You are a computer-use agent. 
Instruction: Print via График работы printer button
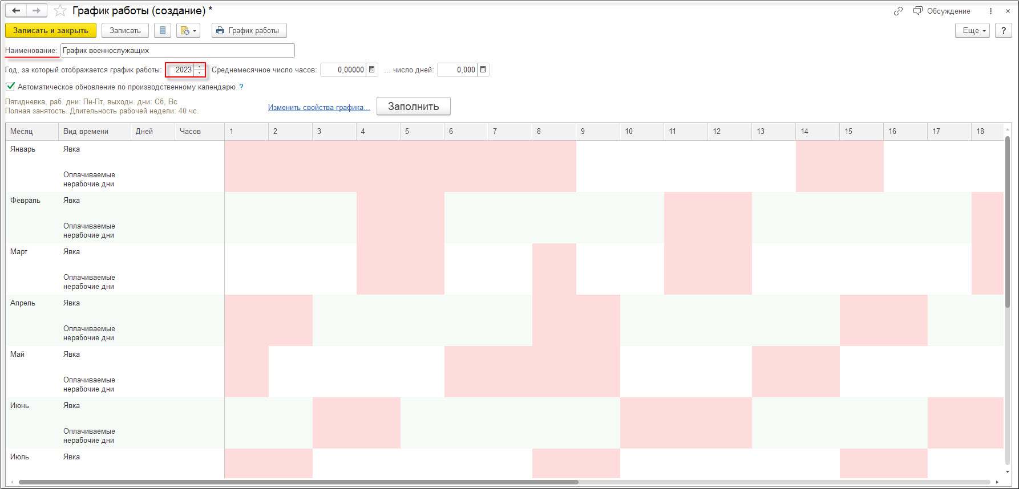pyautogui.click(x=249, y=30)
